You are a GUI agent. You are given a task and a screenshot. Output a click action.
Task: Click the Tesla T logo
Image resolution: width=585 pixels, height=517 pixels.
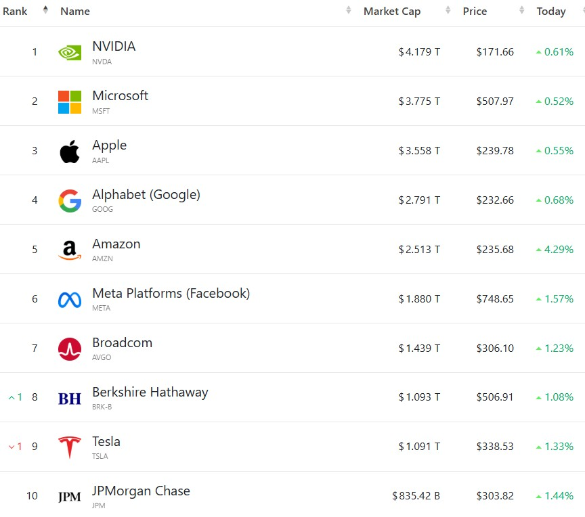coord(70,447)
